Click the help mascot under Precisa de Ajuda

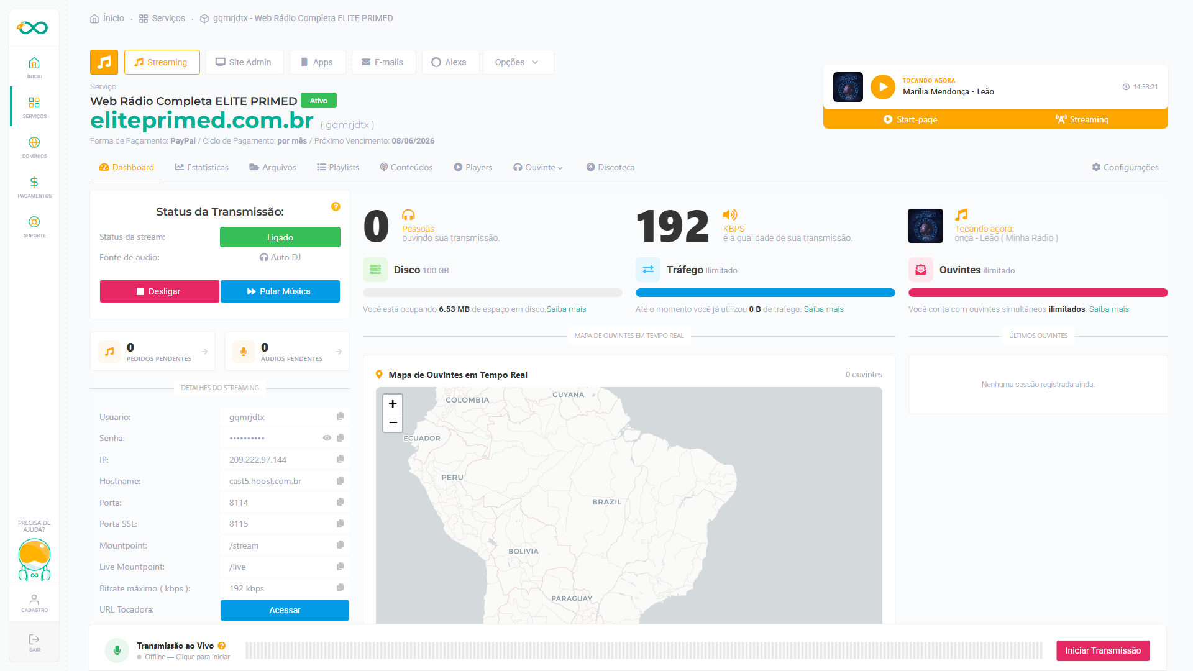34,559
